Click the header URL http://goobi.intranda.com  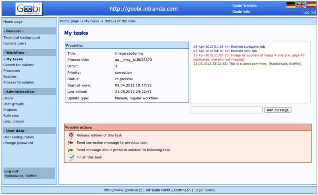pyautogui.click(x=143, y=9)
